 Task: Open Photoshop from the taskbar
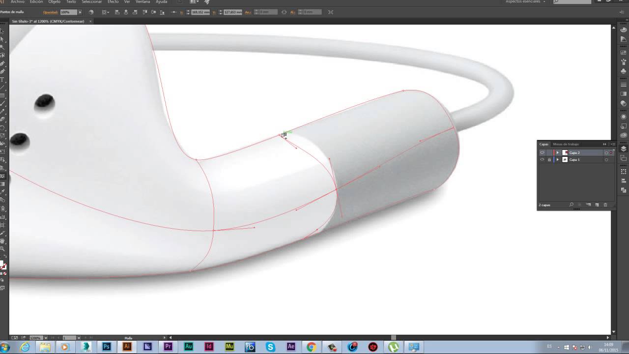tap(107, 347)
